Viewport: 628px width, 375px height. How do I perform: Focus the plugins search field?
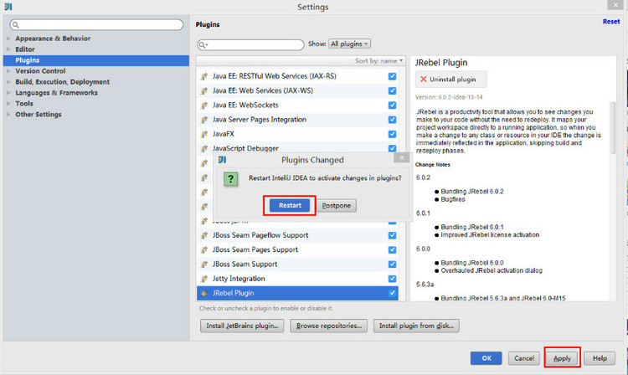click(x=250, y=44)
